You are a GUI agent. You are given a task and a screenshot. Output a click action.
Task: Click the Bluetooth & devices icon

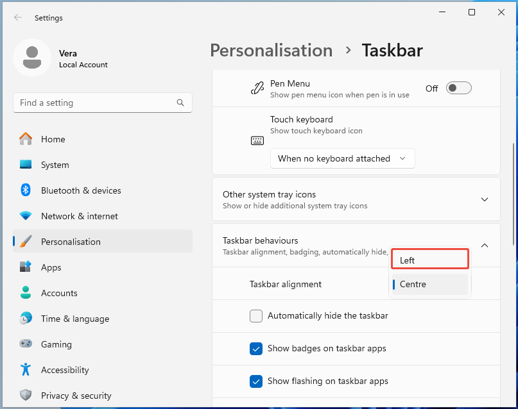point(26,190)
